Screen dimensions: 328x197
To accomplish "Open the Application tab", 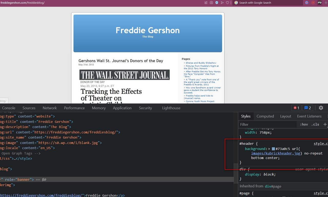I will pos(122,108).
